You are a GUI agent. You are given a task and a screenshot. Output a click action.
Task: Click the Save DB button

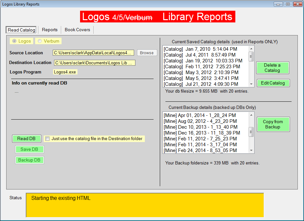pyautogui.click(x=30, y=149)
